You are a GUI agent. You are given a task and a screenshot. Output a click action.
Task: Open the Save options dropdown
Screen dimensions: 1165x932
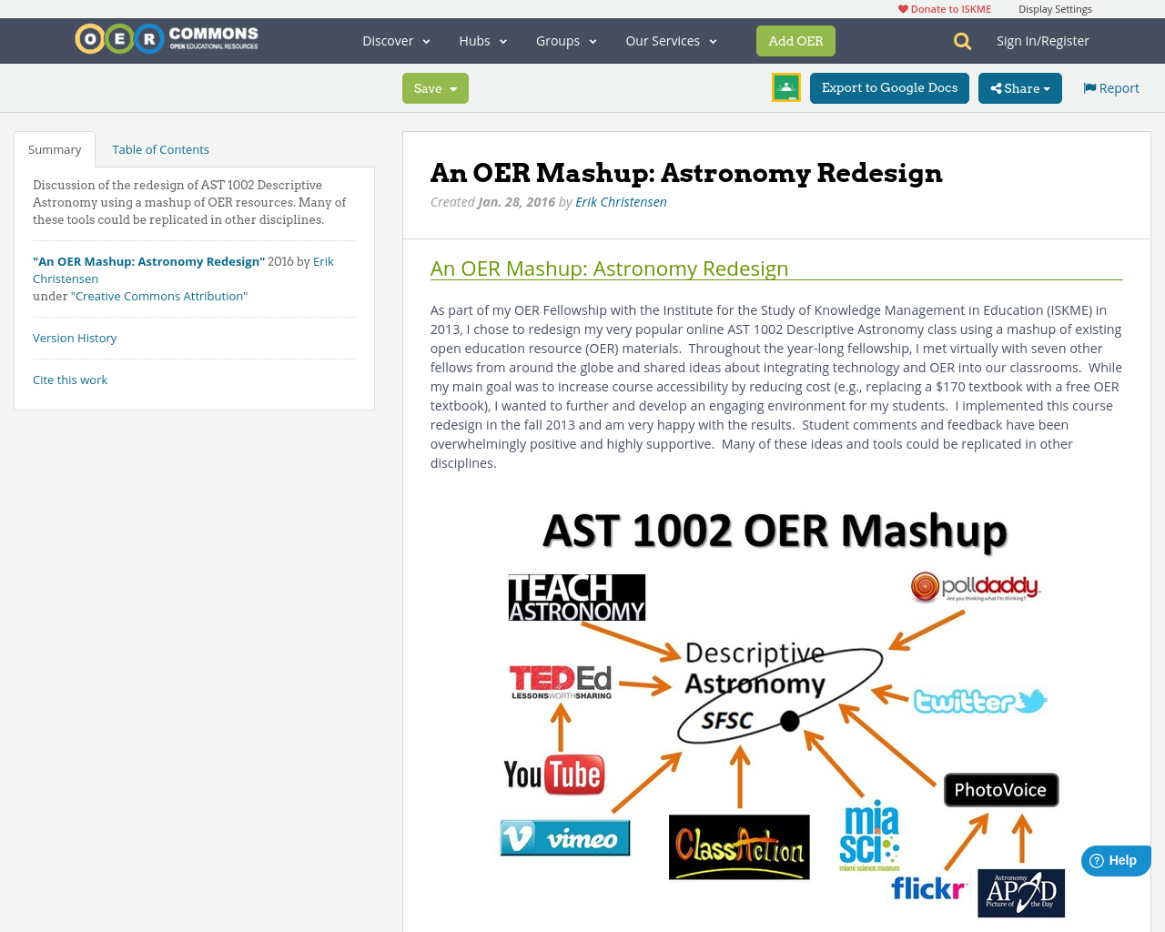[434, 88]
